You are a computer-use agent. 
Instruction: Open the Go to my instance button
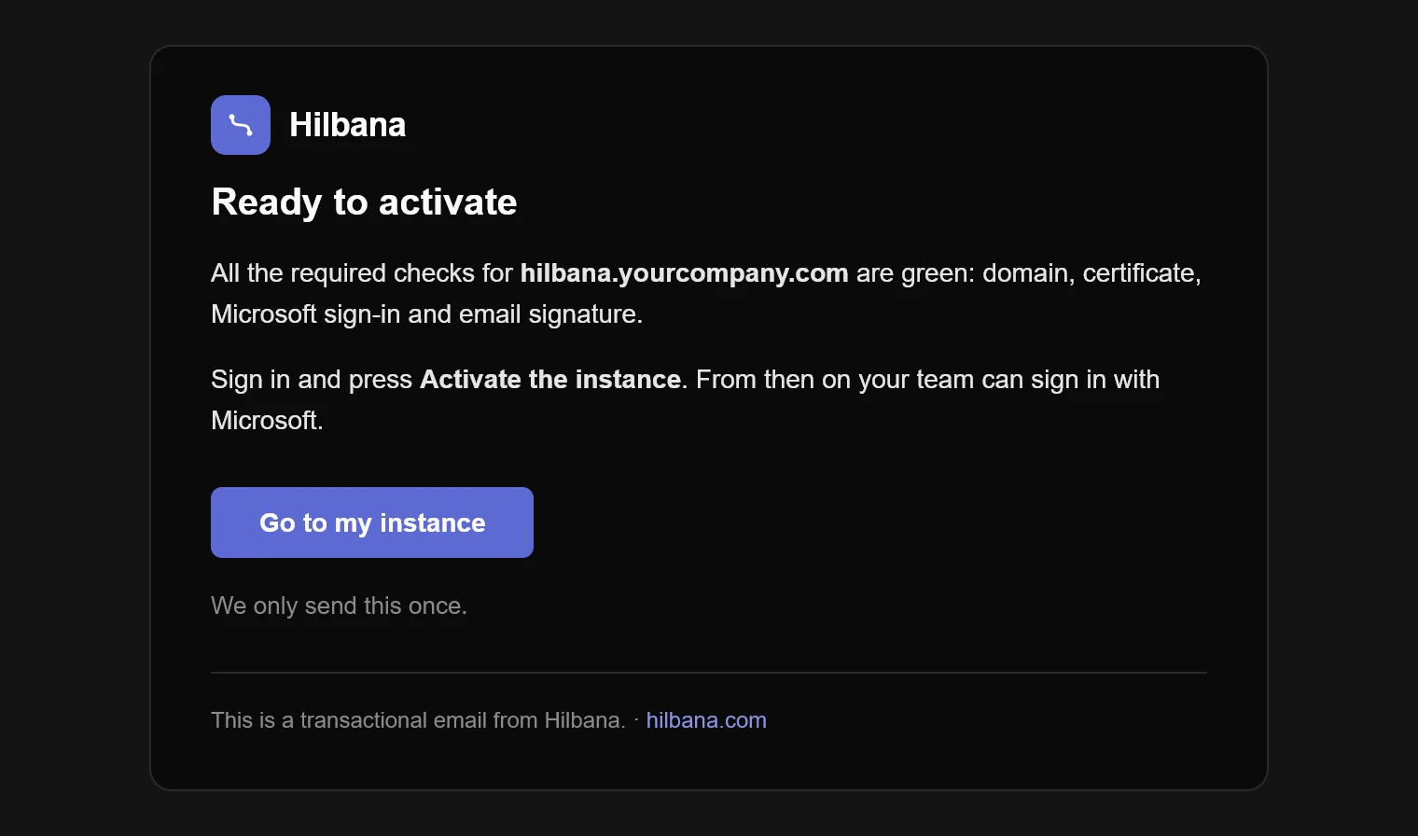coord(372,522)
